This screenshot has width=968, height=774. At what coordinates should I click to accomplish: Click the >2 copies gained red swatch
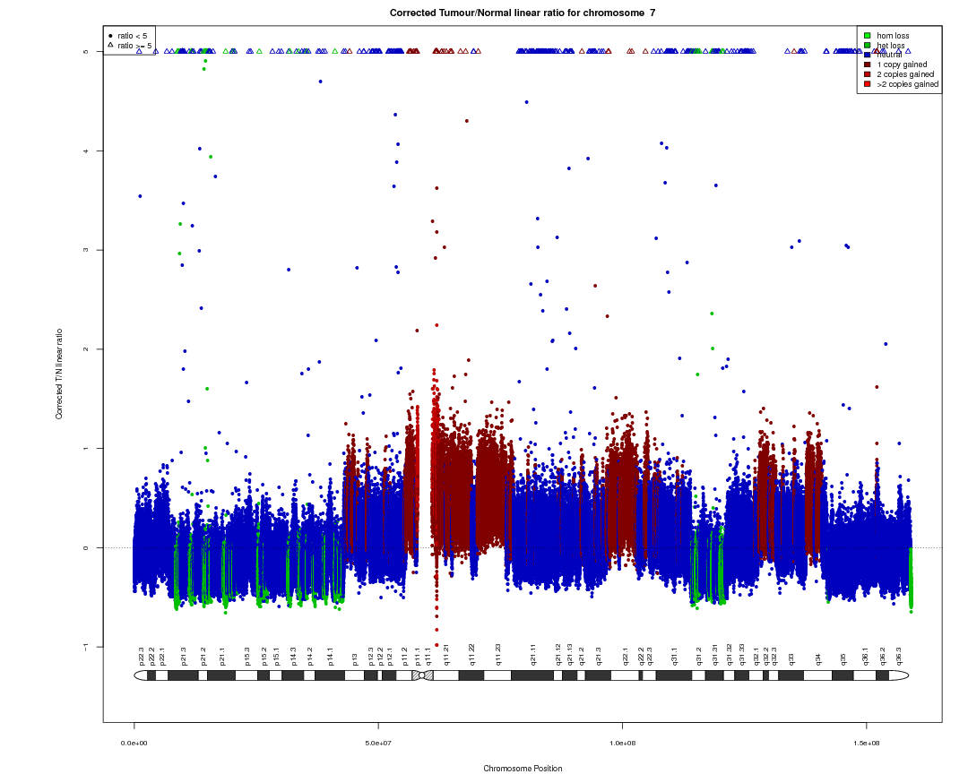(868, 84)
